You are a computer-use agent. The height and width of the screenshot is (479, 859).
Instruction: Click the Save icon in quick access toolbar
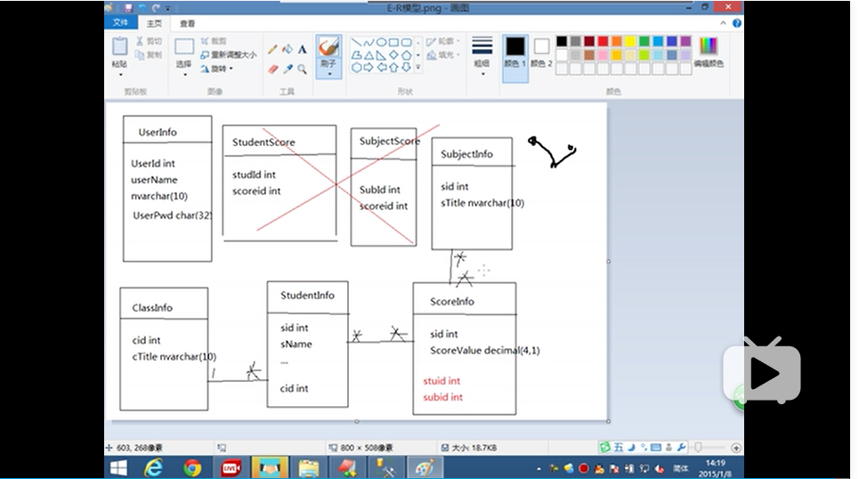[128, 8]
